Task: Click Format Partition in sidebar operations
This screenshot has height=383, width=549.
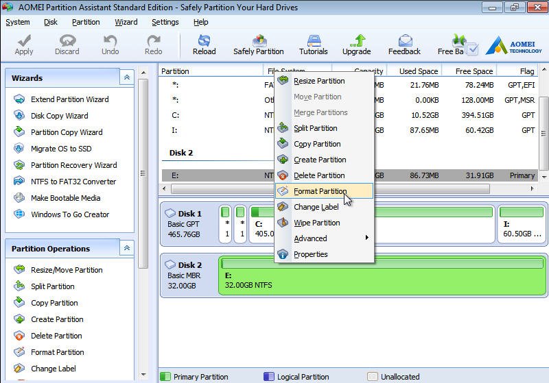Action: (x=58, y=352)
